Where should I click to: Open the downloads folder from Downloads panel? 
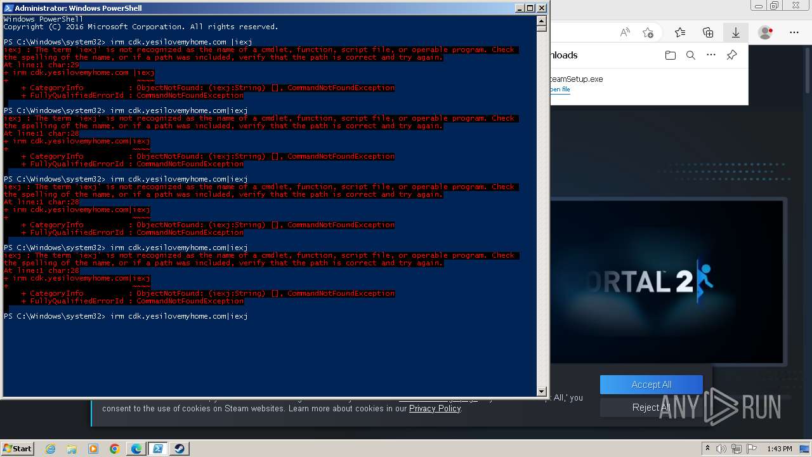click(671, 55)
